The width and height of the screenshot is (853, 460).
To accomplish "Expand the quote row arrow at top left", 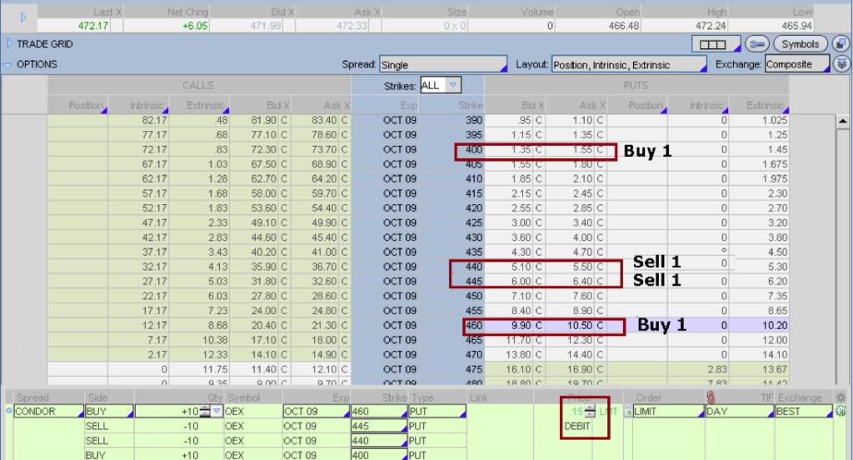I will (22, 18).
